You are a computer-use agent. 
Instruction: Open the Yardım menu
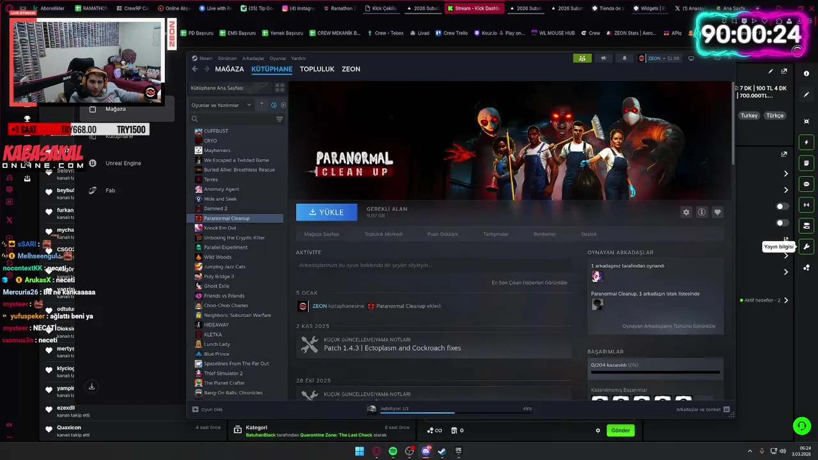pos(298,58)
